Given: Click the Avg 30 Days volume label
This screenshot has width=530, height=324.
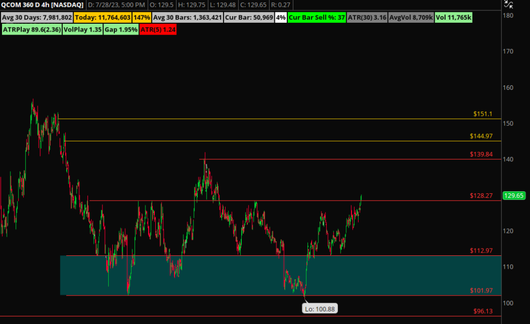Looking at the screenshot, I should tap(36, 17).
